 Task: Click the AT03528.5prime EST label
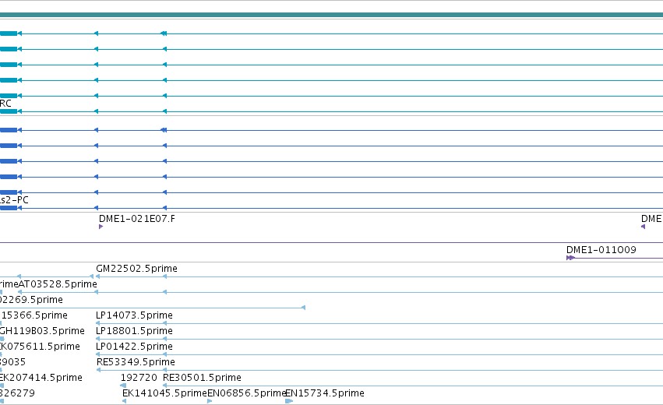pyautogui.click(x=58, y=284)
